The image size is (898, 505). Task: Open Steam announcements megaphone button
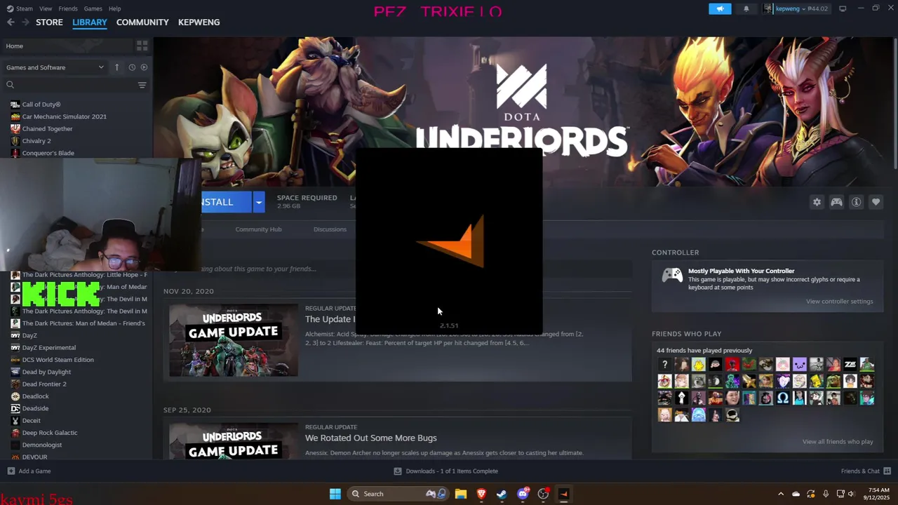(720, 8)
